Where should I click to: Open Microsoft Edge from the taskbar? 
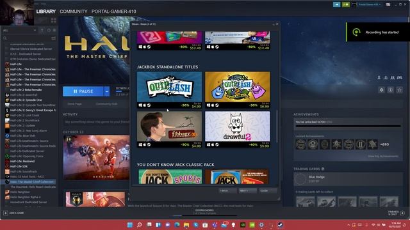pyautogui.click(x=177, y=225)
